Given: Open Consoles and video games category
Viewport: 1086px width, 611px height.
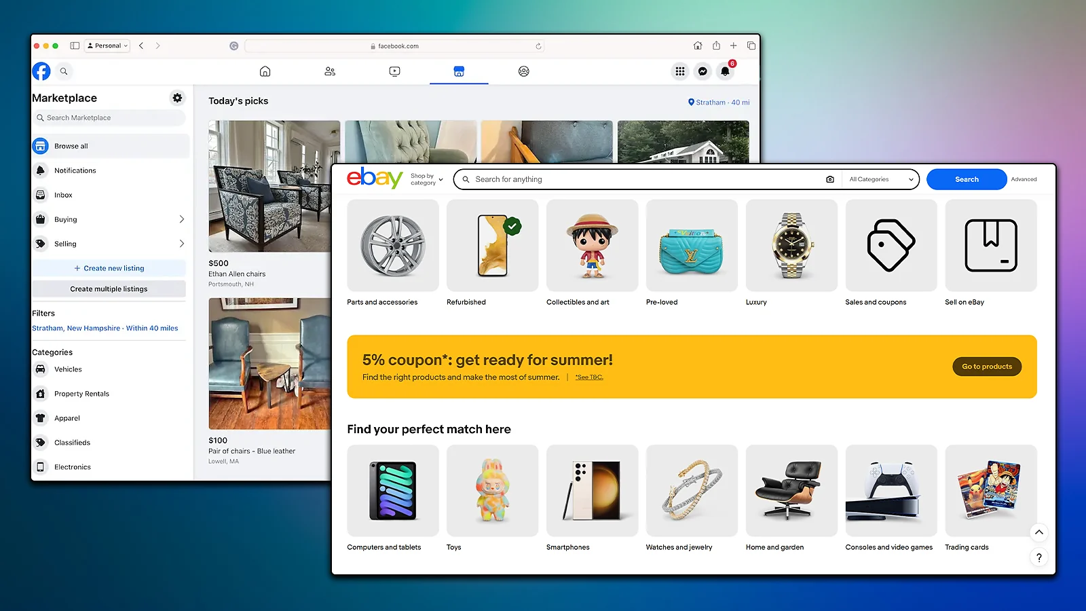Looking at the screenshot, I should click(891, 498).
